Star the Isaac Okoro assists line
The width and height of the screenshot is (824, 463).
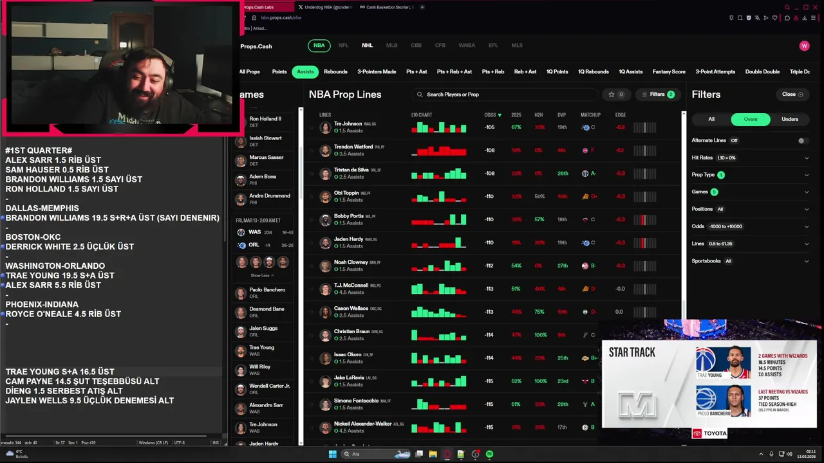(312, 358)
